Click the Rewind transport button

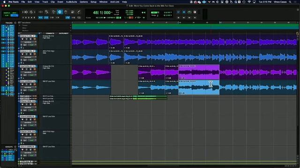tap(184, 18)
